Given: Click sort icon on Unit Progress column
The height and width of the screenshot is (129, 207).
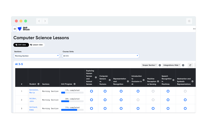Looking at the screenshot, I should click(74, 84).
